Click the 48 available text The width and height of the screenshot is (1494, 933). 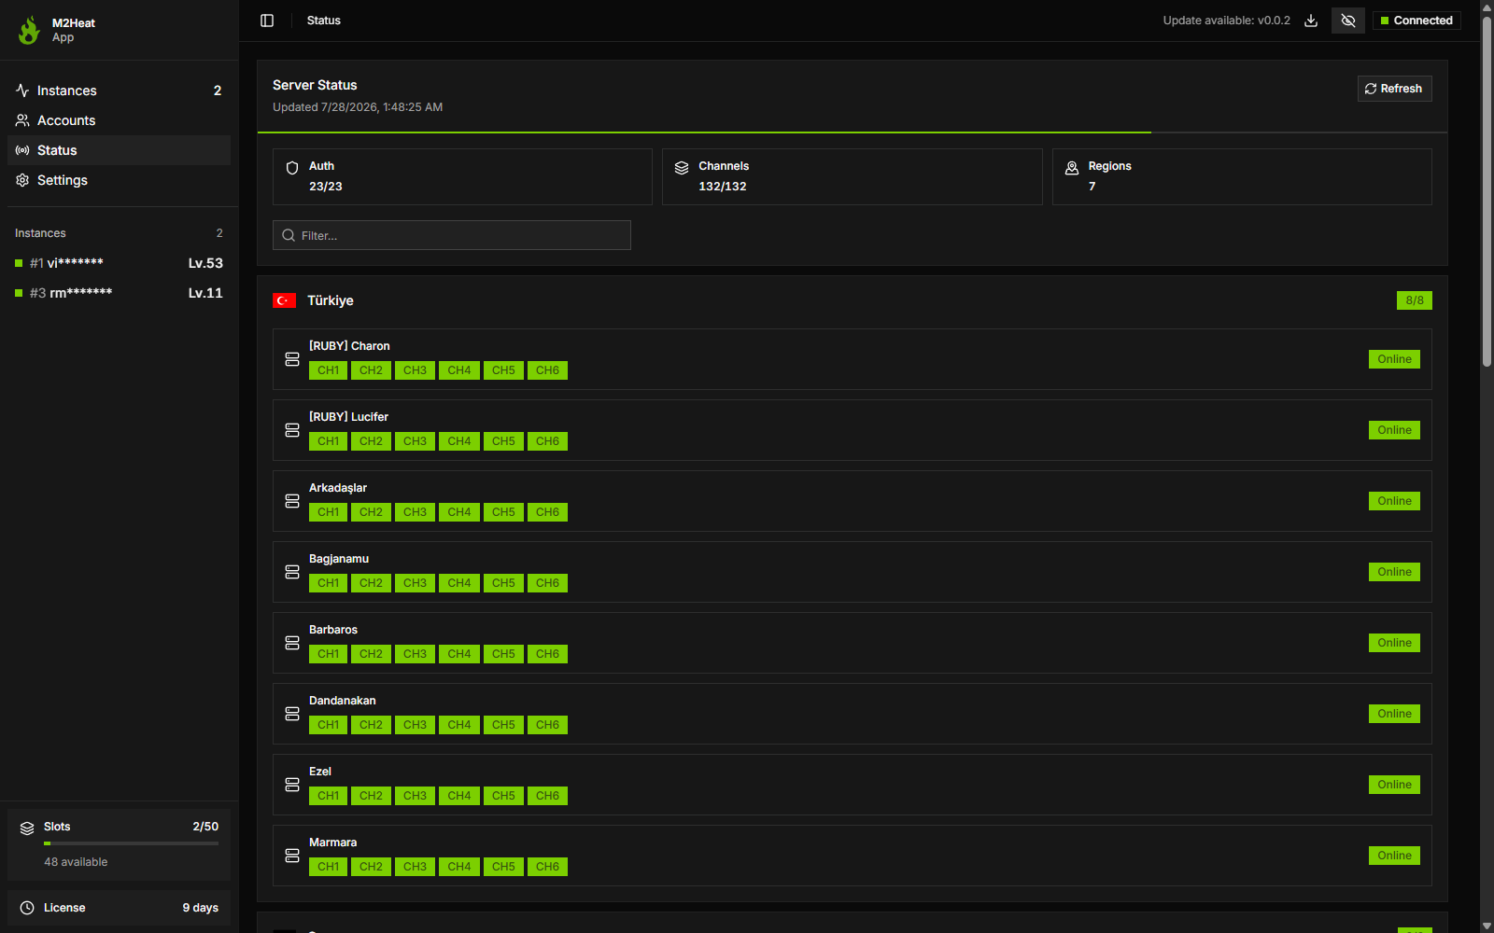tap(76, 862)
